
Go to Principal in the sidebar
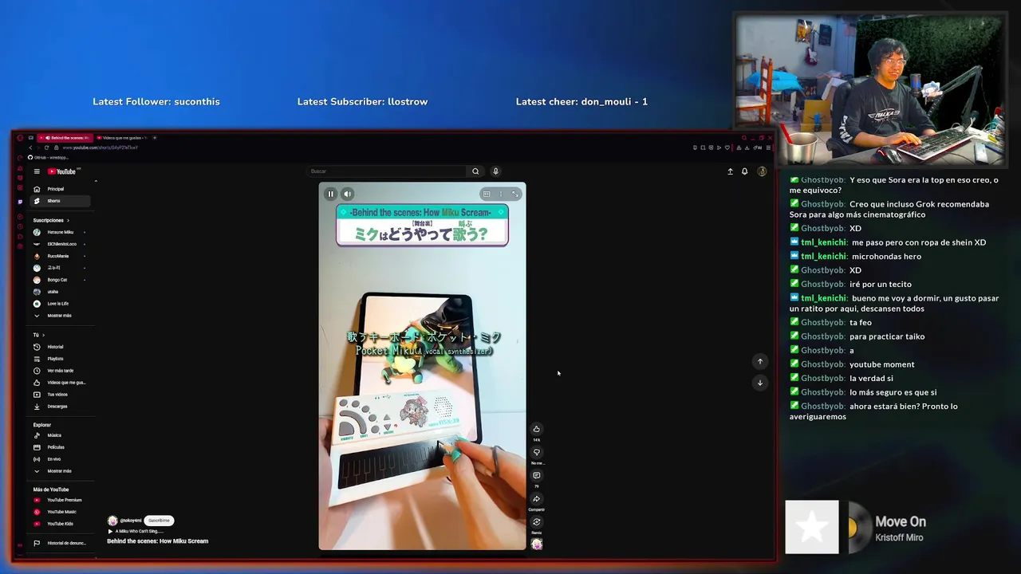click(61, 189)
